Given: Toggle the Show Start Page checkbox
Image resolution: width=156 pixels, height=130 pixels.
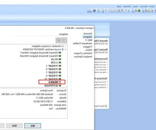Looking at the screenshot, I should click(x=106, y=106).
